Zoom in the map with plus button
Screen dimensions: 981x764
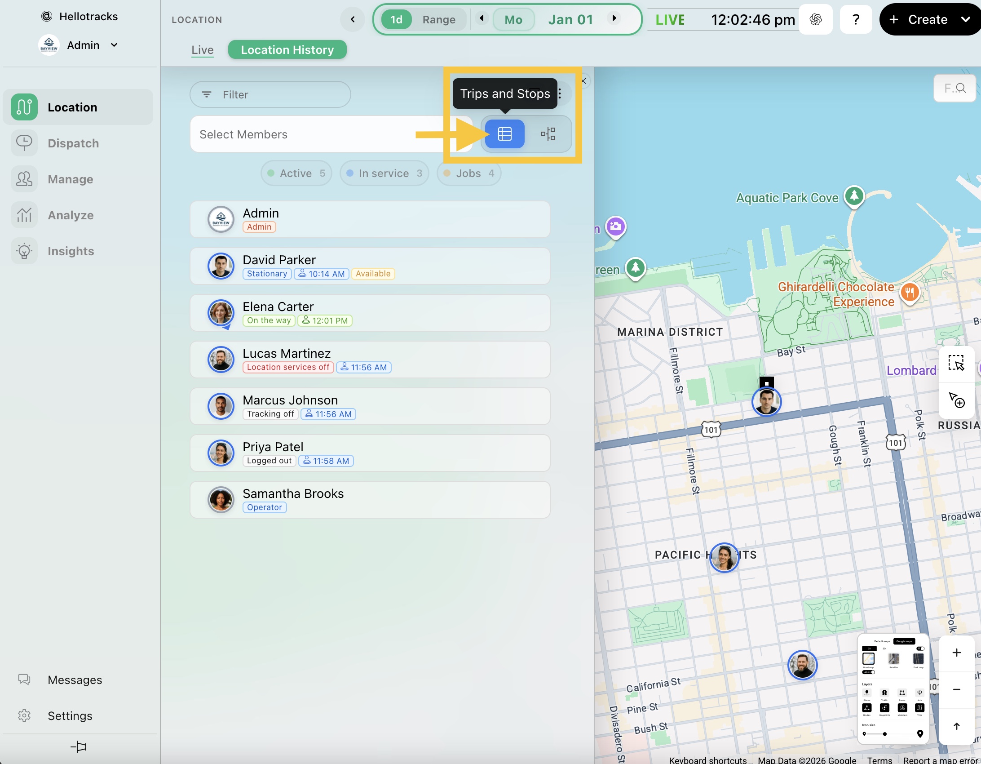coord(956,653)
